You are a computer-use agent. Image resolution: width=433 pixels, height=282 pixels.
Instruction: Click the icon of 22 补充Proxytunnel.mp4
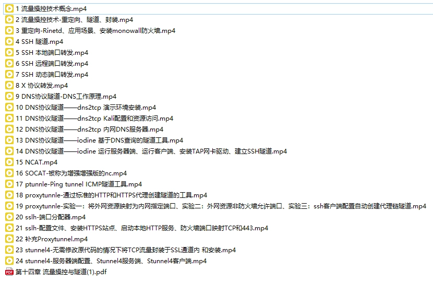click(x=9, y=239)
